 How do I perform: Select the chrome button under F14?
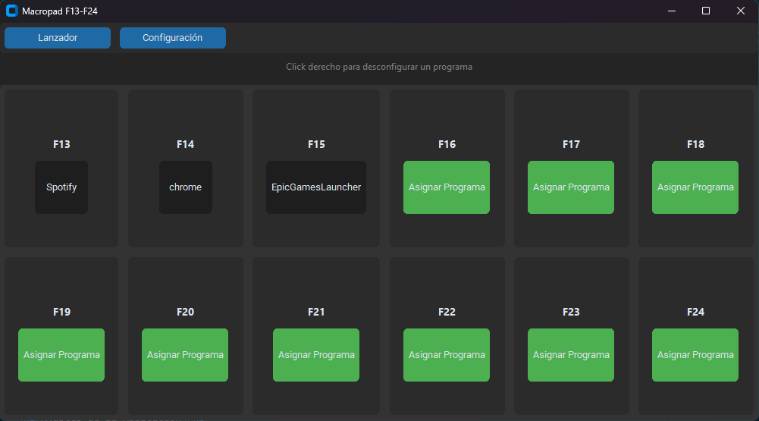pyautogui.click(x=185, y=187)
